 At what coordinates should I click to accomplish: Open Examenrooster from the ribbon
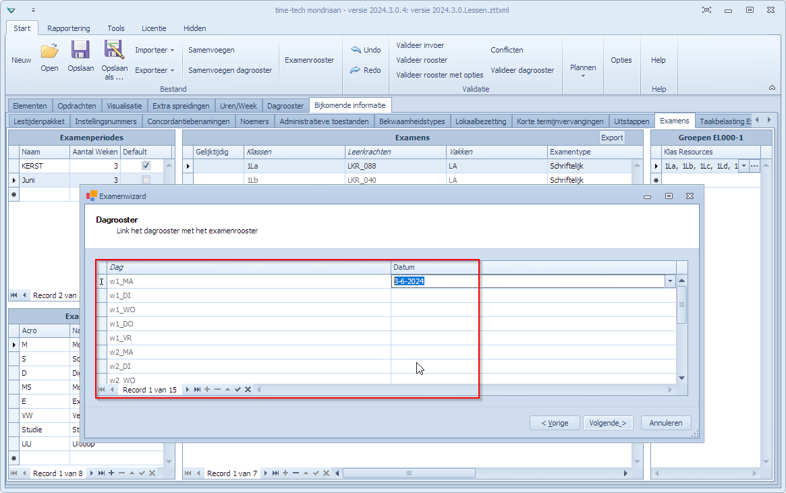309,59
